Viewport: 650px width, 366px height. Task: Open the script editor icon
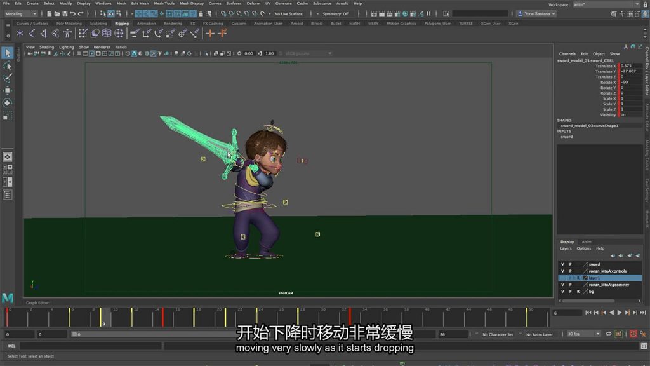click(644, 346)
